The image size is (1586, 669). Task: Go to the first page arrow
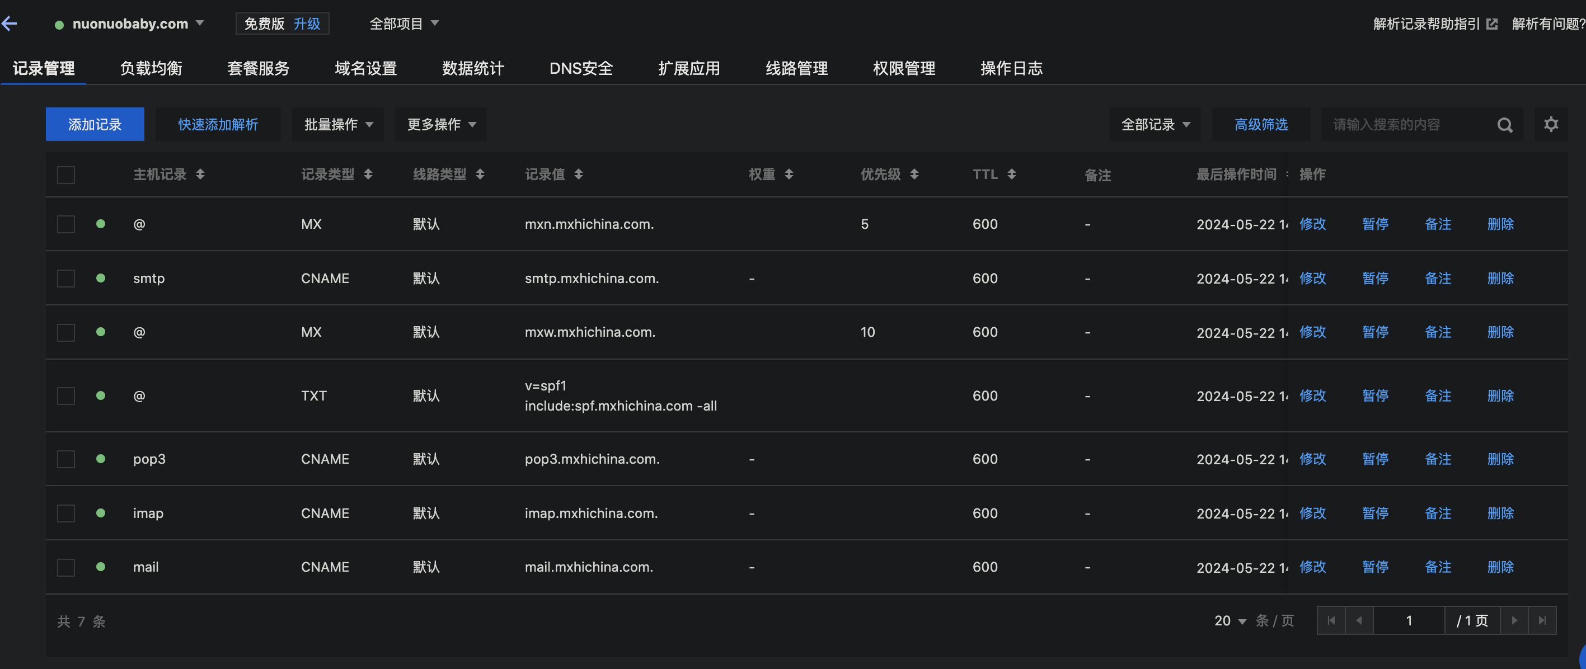point(1331,620)
